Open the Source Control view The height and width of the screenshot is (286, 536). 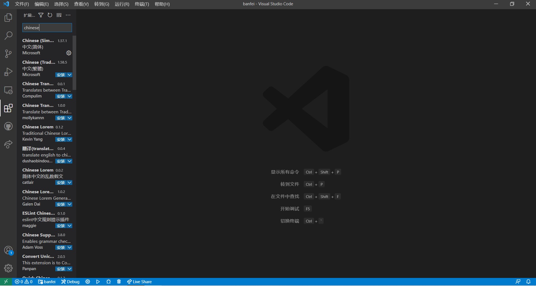pos(8,53)
